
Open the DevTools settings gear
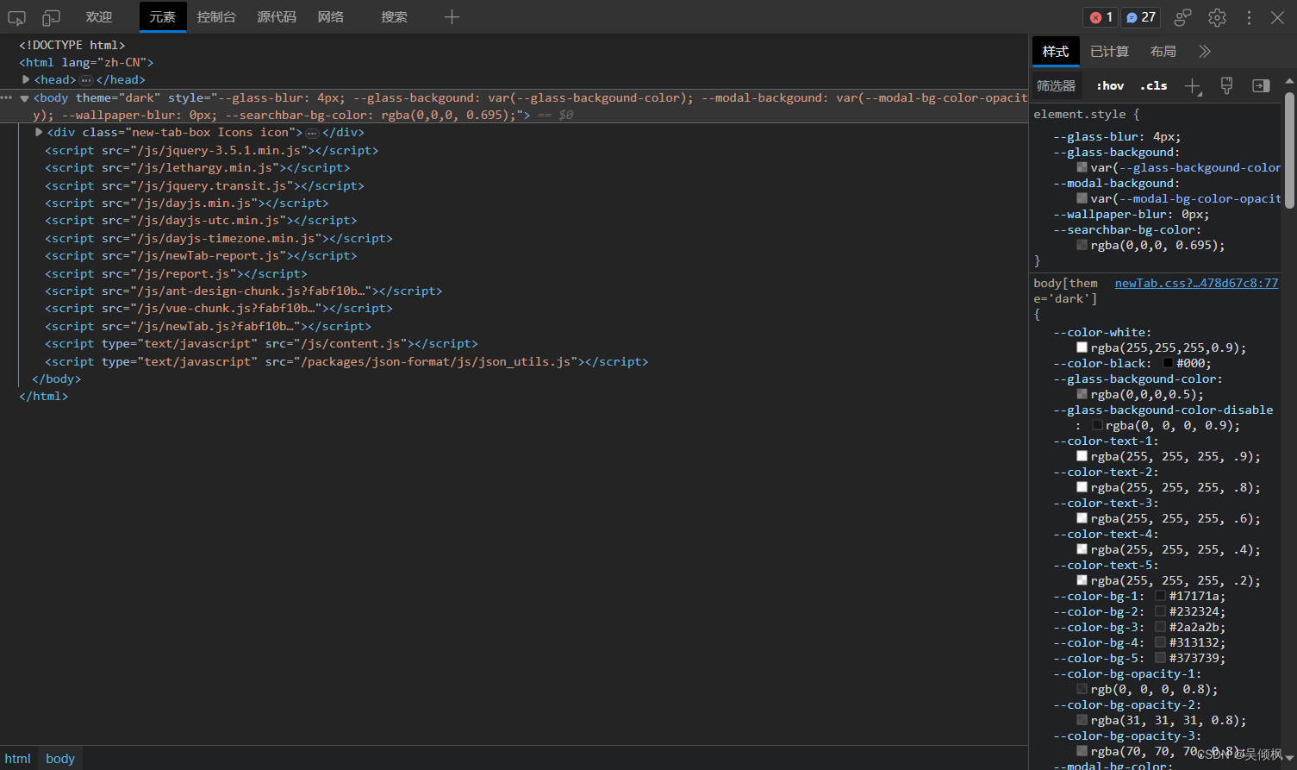1217,17
